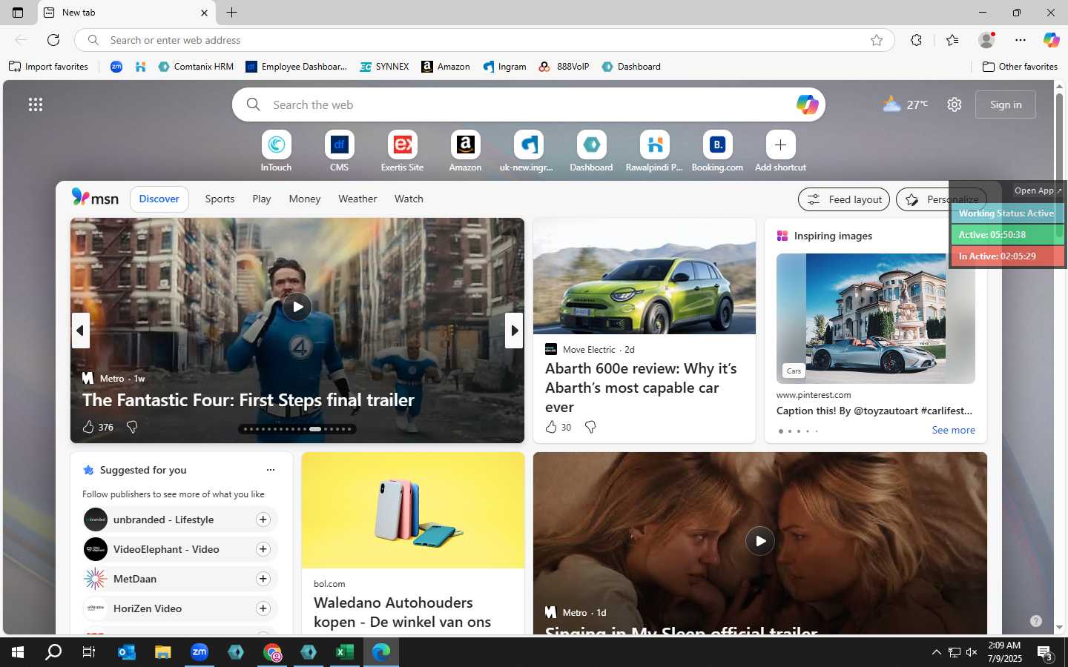
Task: Click the Sign in button
Action: point(1006,104)
